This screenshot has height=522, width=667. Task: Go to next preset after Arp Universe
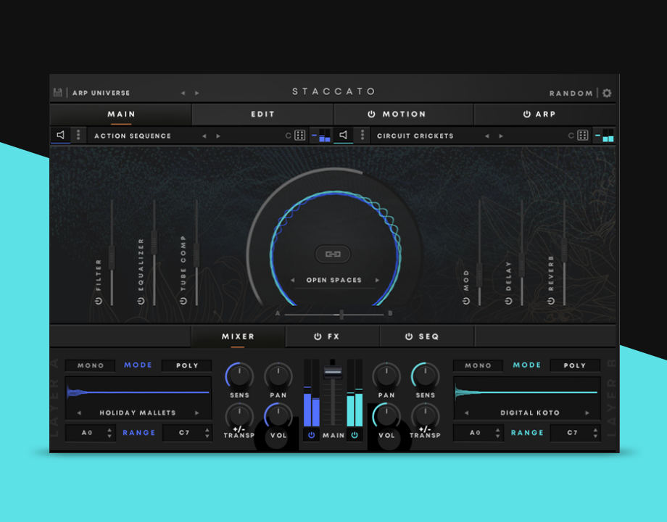point(197,94)
